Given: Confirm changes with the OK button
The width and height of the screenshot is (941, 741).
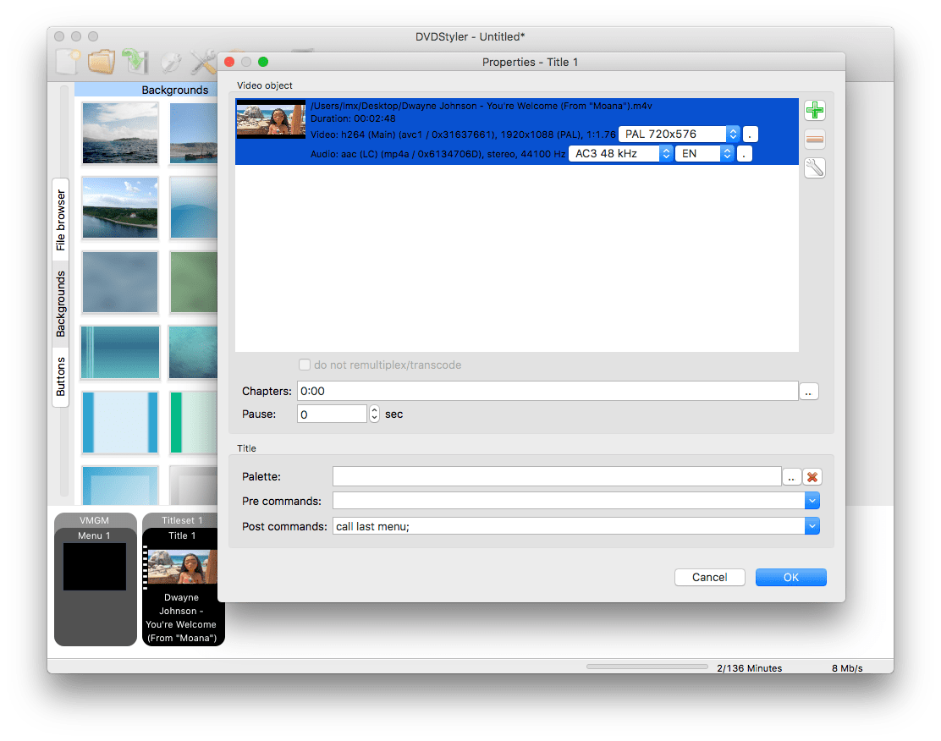Looking at the screenshot, I should click(x=790, y=577).
